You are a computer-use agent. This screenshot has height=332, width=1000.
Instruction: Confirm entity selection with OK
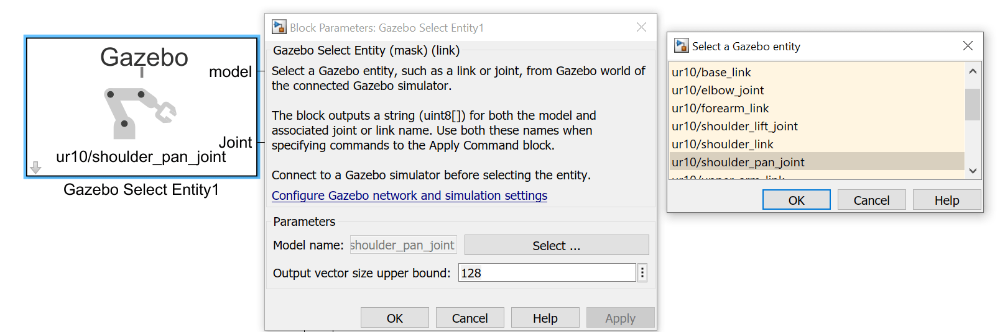(796, 200)
